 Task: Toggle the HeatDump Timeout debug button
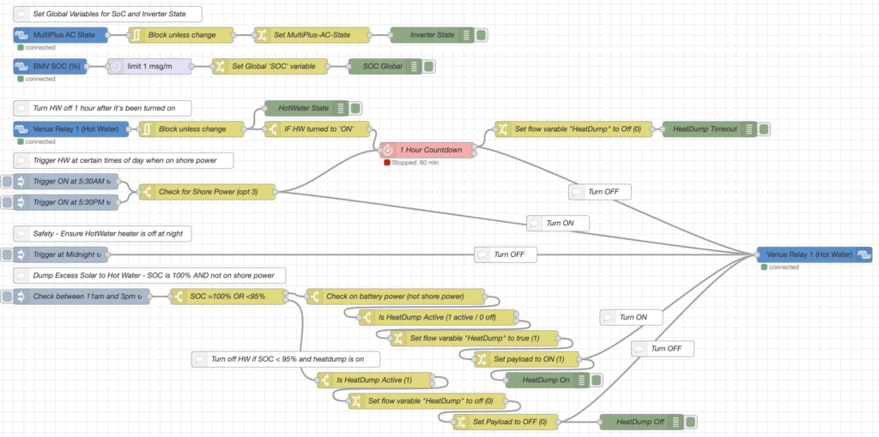click(x=763, y=129)
